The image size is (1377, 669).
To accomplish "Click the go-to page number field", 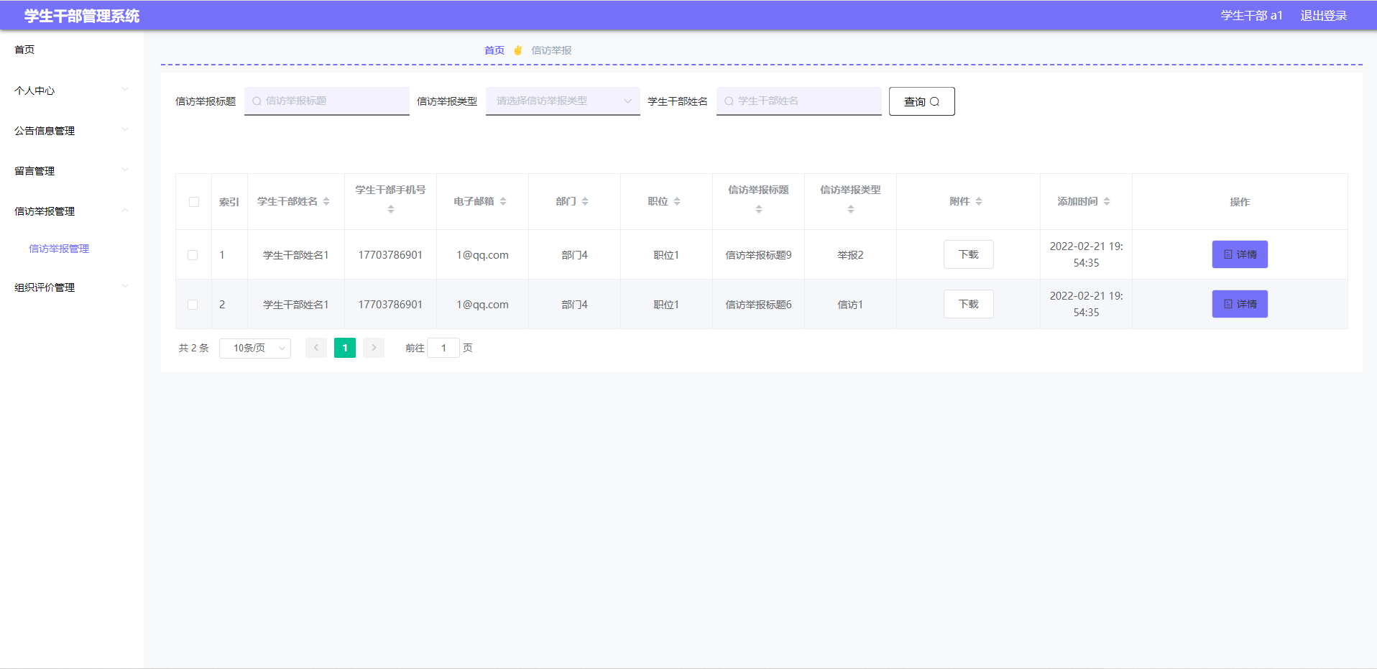I will (443, 348).
